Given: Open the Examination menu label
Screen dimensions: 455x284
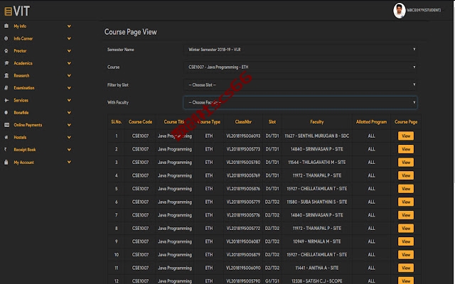Looking at the screenshot, I should (x=24, y=88).
